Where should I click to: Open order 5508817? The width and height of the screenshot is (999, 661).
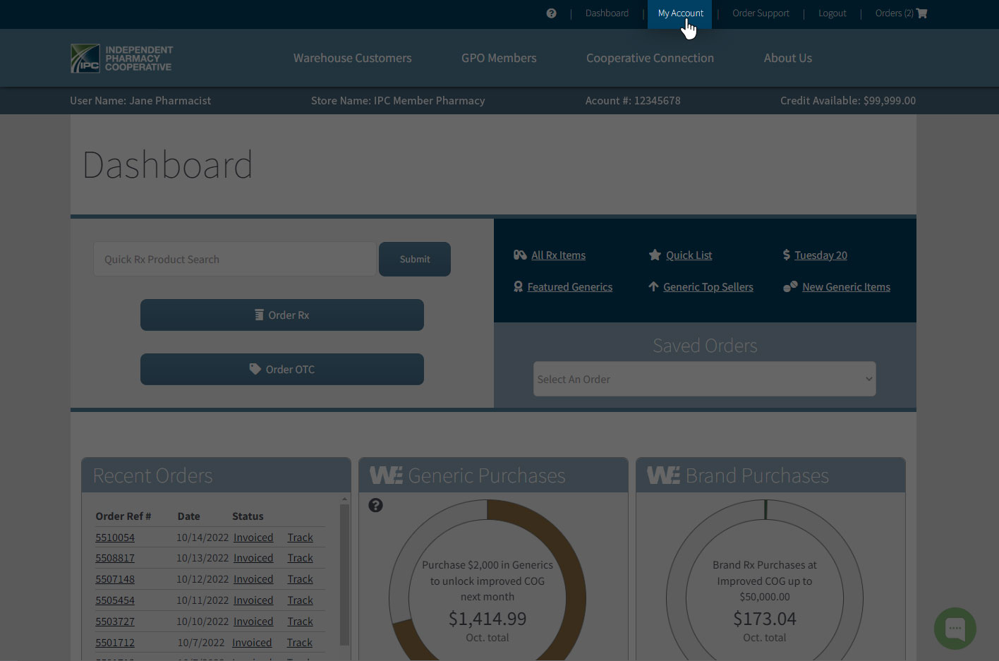(115, 558)
